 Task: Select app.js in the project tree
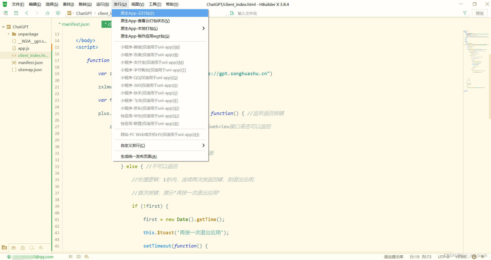tap(24, 48)
